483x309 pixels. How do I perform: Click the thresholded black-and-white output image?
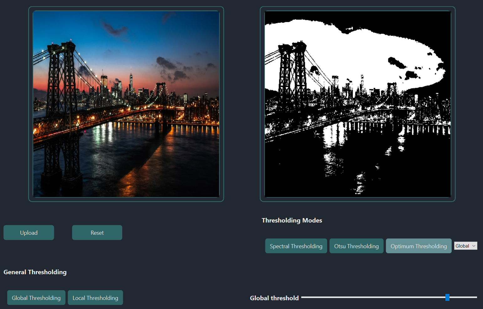pyautogui.click(x=358, y=104)
